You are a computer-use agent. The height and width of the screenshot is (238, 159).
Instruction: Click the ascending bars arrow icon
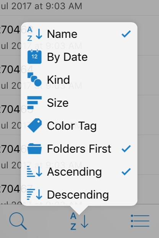(34, 171)
